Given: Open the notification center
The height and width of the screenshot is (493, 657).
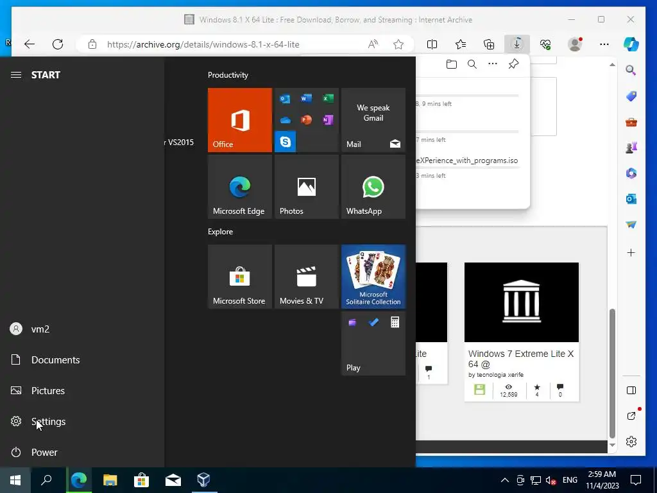Looking at the screenshot, I should [636, 480].
